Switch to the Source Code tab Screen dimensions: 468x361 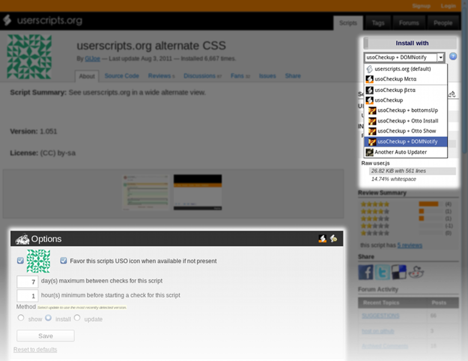[x=122, y=76]
